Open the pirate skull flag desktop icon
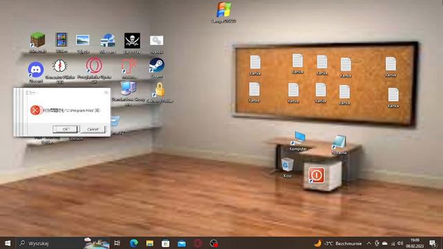 coord(132,40)
